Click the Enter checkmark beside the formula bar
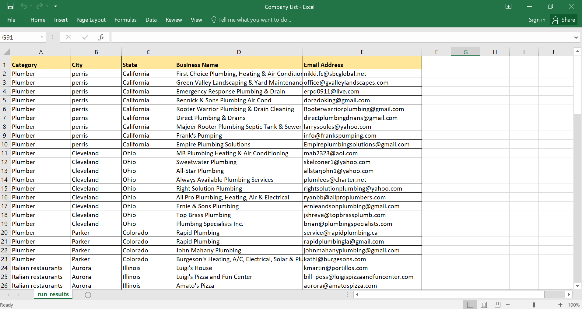582x309 pixels. tap(85, 37)
